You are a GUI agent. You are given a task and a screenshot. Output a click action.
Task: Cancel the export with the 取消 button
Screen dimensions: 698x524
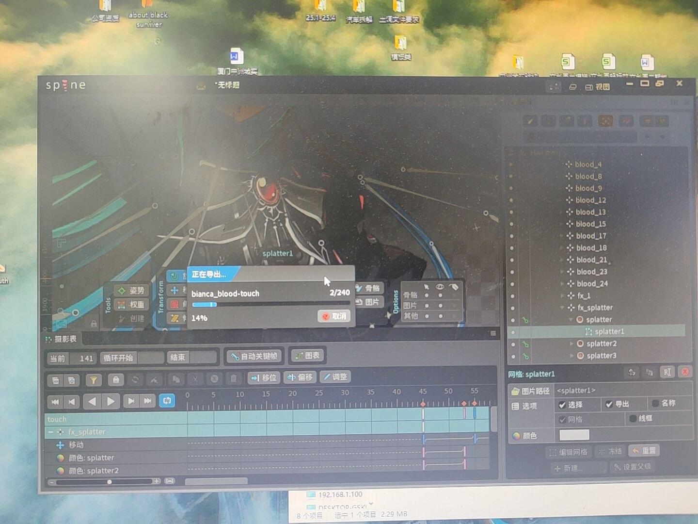click(334, 316)
